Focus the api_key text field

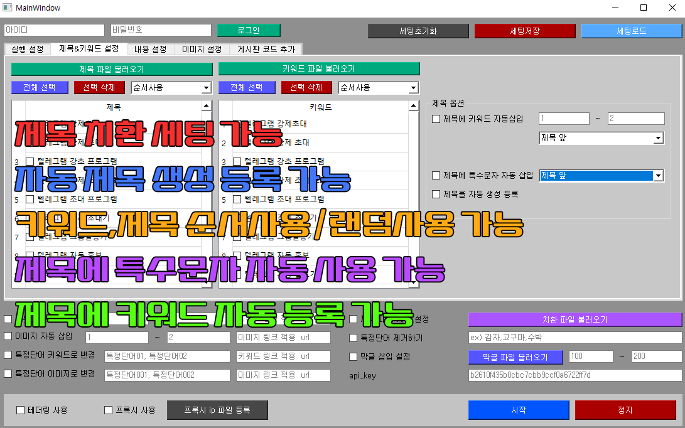click(x=574, y=375)
